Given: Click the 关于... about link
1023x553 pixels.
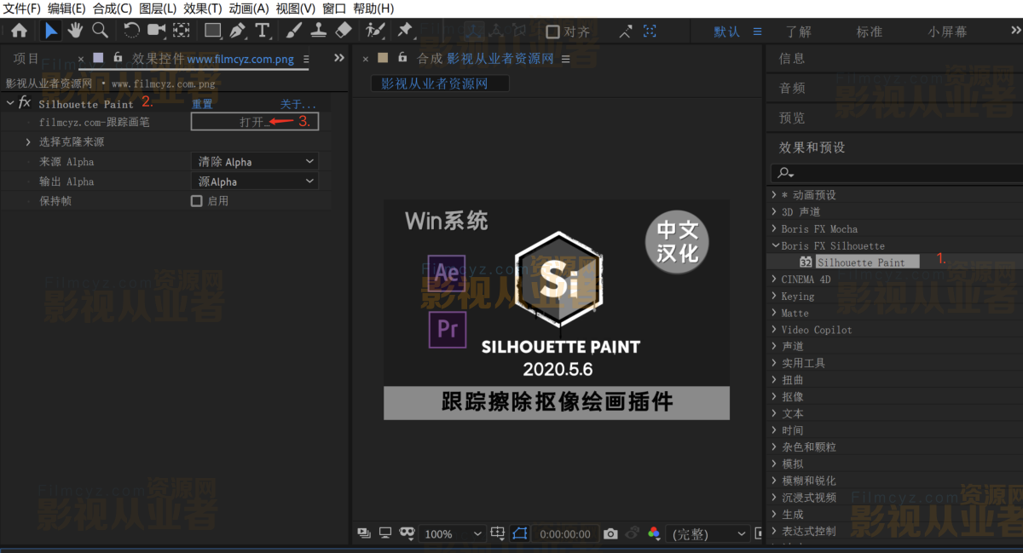Looking at the screenshot, I should point(298,104).
